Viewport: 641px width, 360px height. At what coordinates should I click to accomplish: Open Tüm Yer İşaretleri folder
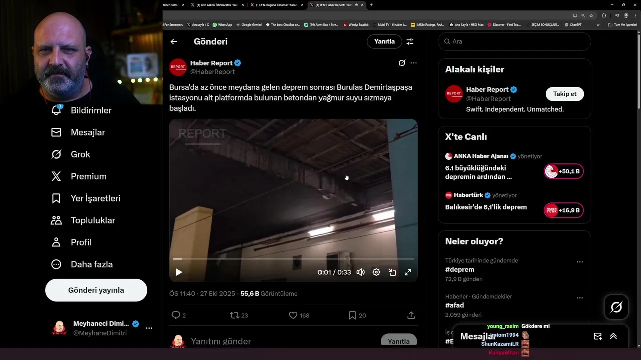coord(622,24)
